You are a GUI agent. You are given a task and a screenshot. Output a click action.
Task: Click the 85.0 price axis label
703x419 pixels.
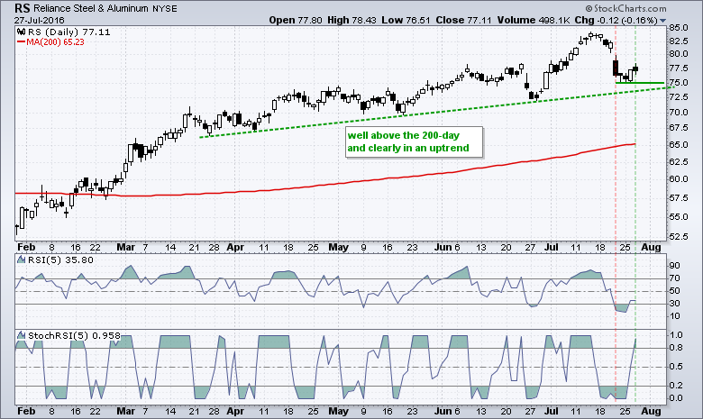tap(679, 28)
